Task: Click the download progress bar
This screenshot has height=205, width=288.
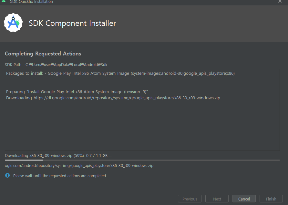Action: click(x=142, y=160)
